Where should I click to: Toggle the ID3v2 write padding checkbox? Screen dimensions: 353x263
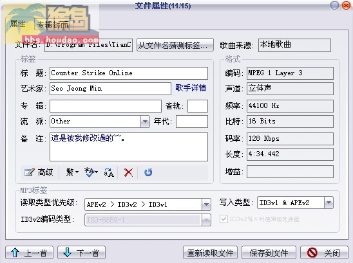tap(224, 219)
